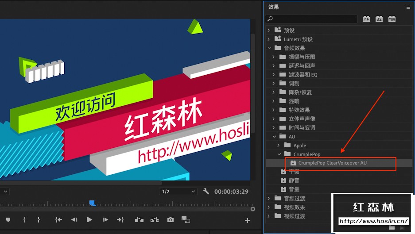Step back one frame
Screen dimensions: 415x234
click(74, 220)
